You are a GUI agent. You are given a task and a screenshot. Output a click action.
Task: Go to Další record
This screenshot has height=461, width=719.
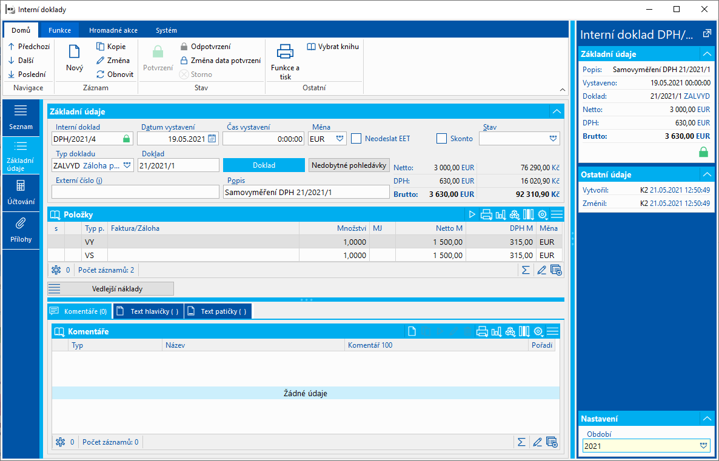click(21, 60)
